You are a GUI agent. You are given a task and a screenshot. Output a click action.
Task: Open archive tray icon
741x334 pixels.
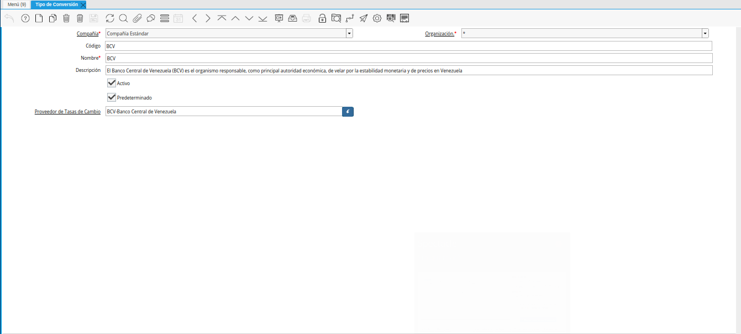point(293,18)
